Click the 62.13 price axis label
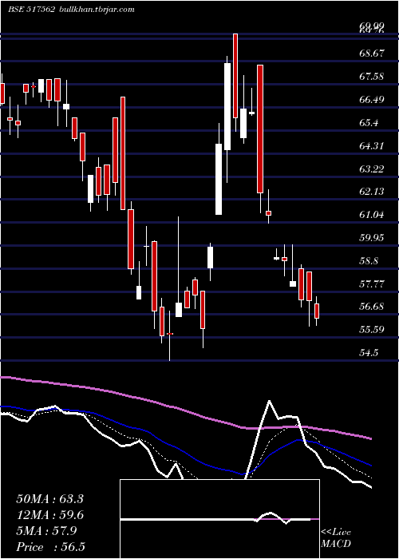This screenshot has height=559, width=399. (x=372, y=192)
